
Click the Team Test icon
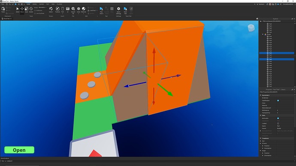[125, 9]
